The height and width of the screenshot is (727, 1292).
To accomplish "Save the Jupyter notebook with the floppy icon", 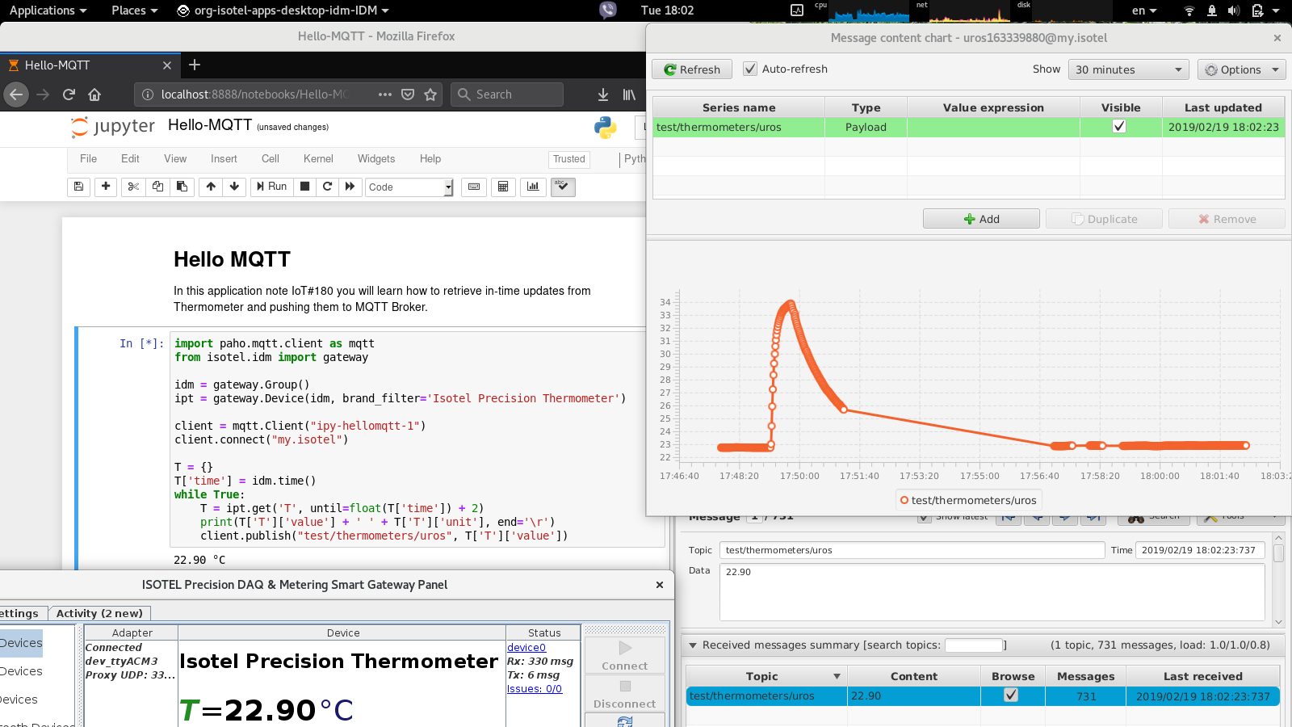I will (x=78, y=187).
